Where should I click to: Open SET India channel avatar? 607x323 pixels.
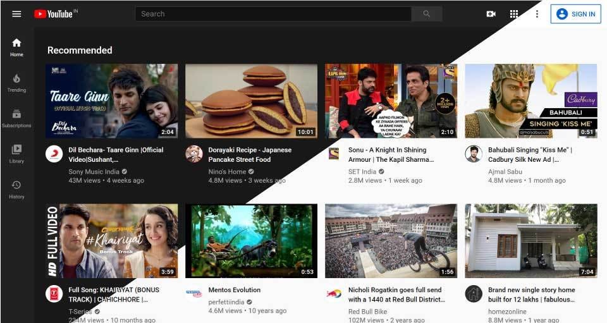pos(334,154)
